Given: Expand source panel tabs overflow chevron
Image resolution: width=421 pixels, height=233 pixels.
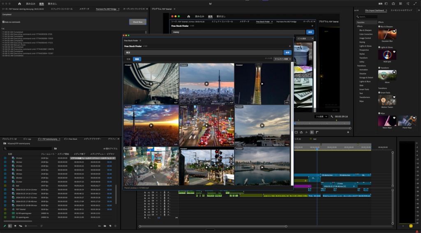Looking at the screenshot, I should [147, 9].
